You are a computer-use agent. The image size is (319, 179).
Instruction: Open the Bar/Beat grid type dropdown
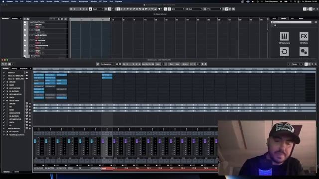click(x=194, y=9)
